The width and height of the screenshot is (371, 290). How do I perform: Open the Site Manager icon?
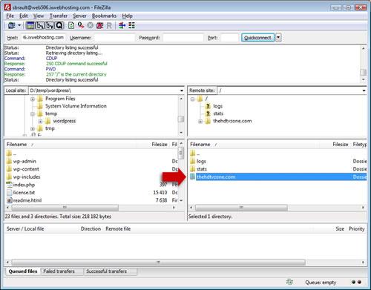click(x=11, y=25)
